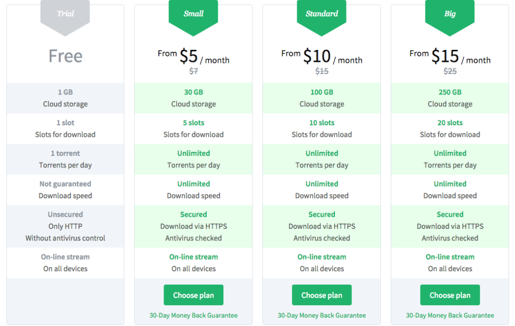Open Money Back Guarantee link under Small

point(193,315)
